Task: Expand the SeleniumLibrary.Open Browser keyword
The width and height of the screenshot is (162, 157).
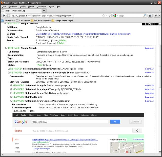Action: pyautogui.click(x=9, y=69)
